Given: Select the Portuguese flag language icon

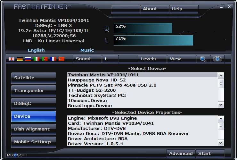Looking at the screenshot, I should (45, 59).
